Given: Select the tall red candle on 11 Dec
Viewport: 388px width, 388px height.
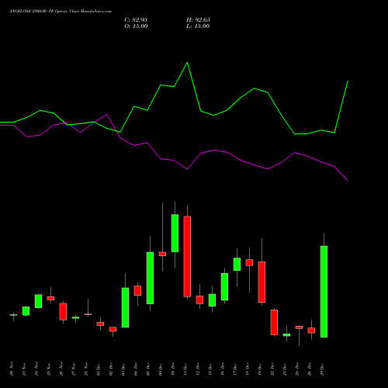Looking at the screenshot, I should [x=187, y=256].
